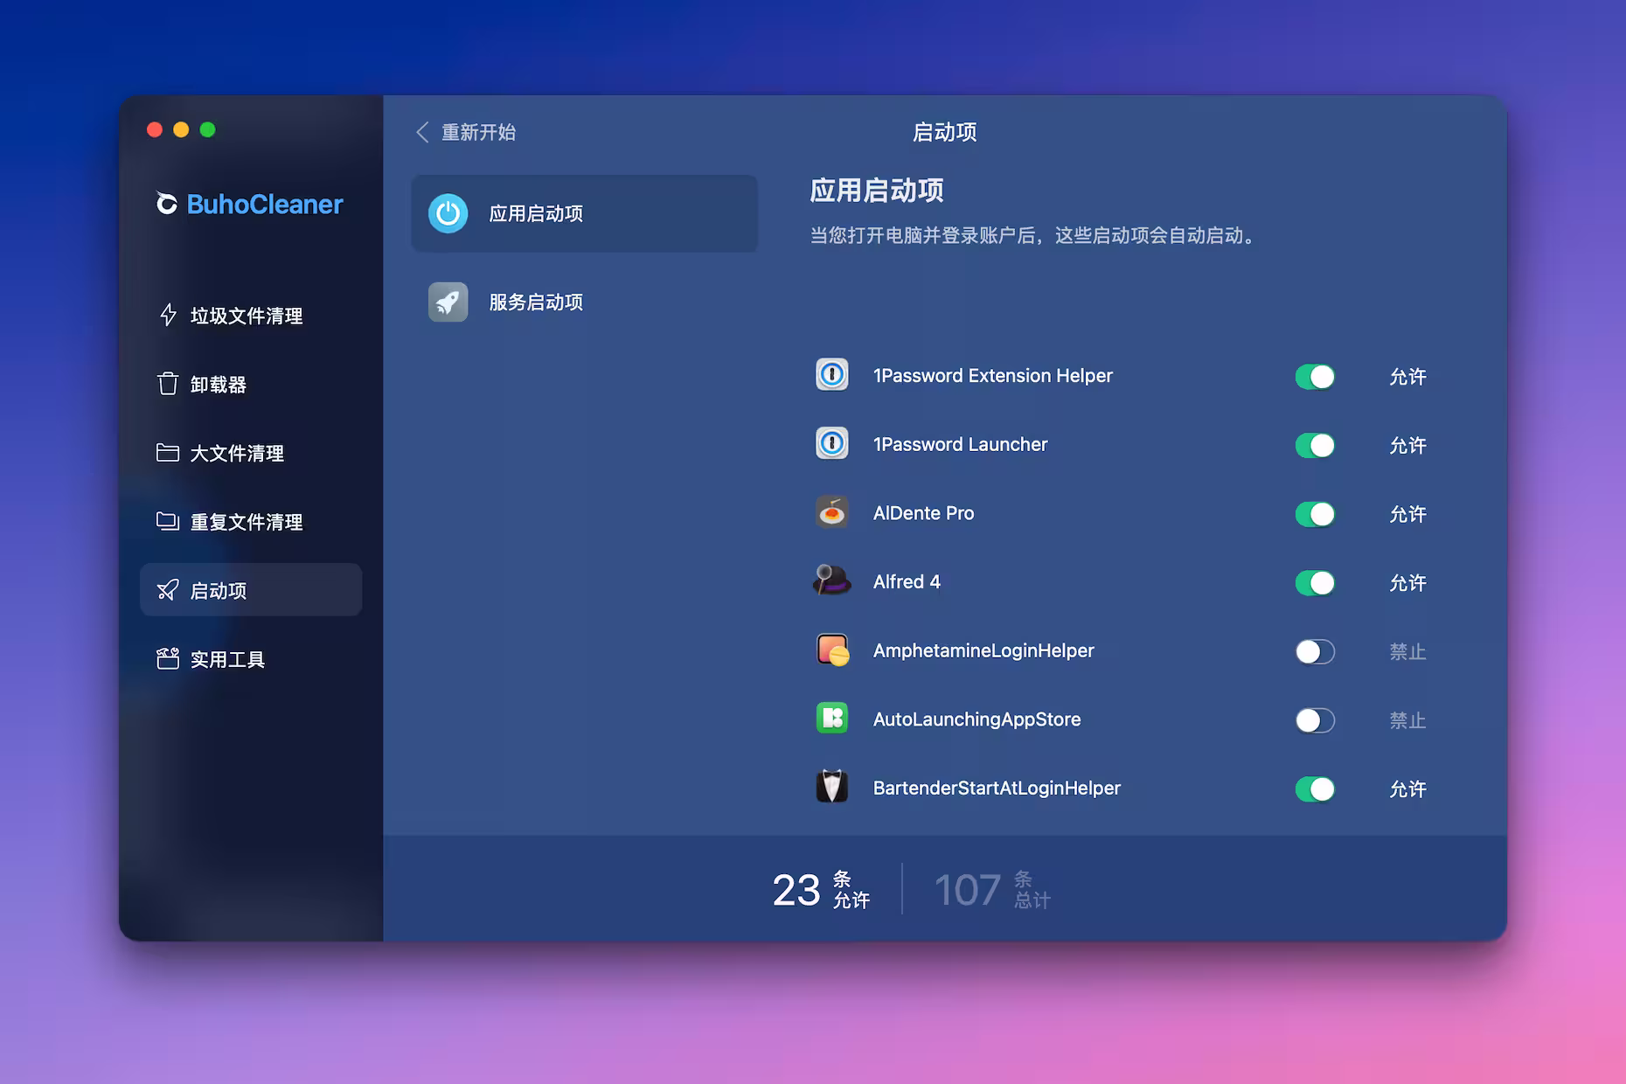Click the green fullscreen window button
This screenshot has width=1626, height=1084.
click(207, 129)
